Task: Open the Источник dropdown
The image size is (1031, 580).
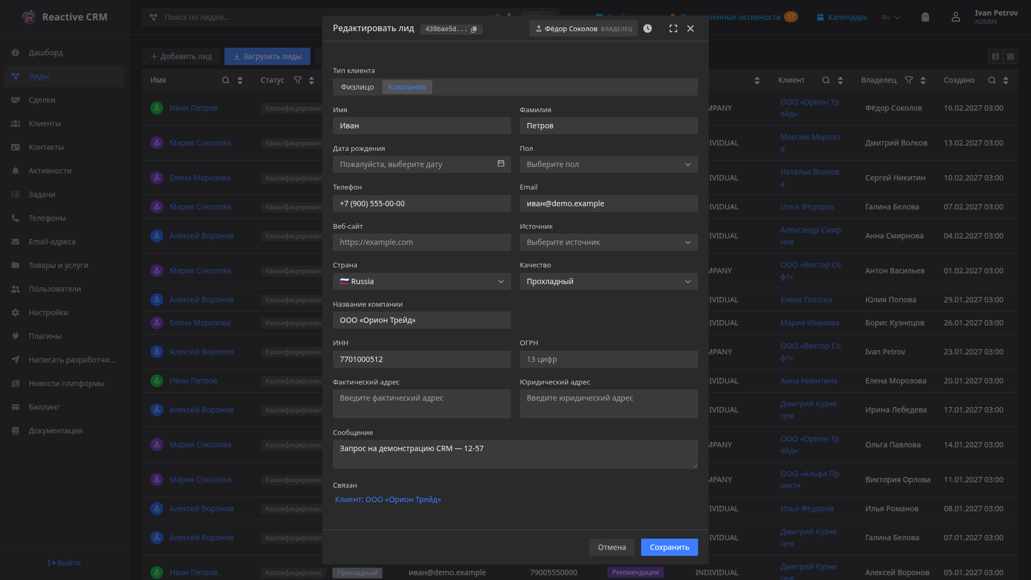Action: click(x=609, y=242)
